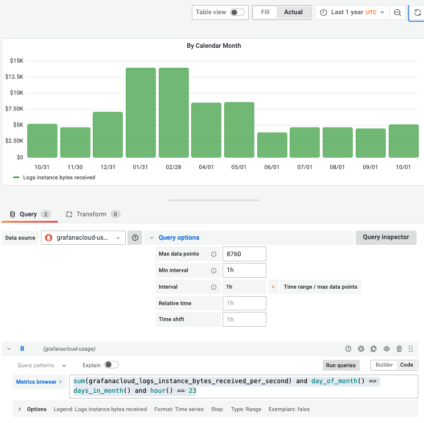
Task: Select Actual panel sizing option
Action: 293,13
